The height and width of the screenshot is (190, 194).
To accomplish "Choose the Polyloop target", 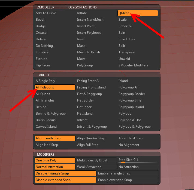I will pyautogui.click(x=125, y=114).
